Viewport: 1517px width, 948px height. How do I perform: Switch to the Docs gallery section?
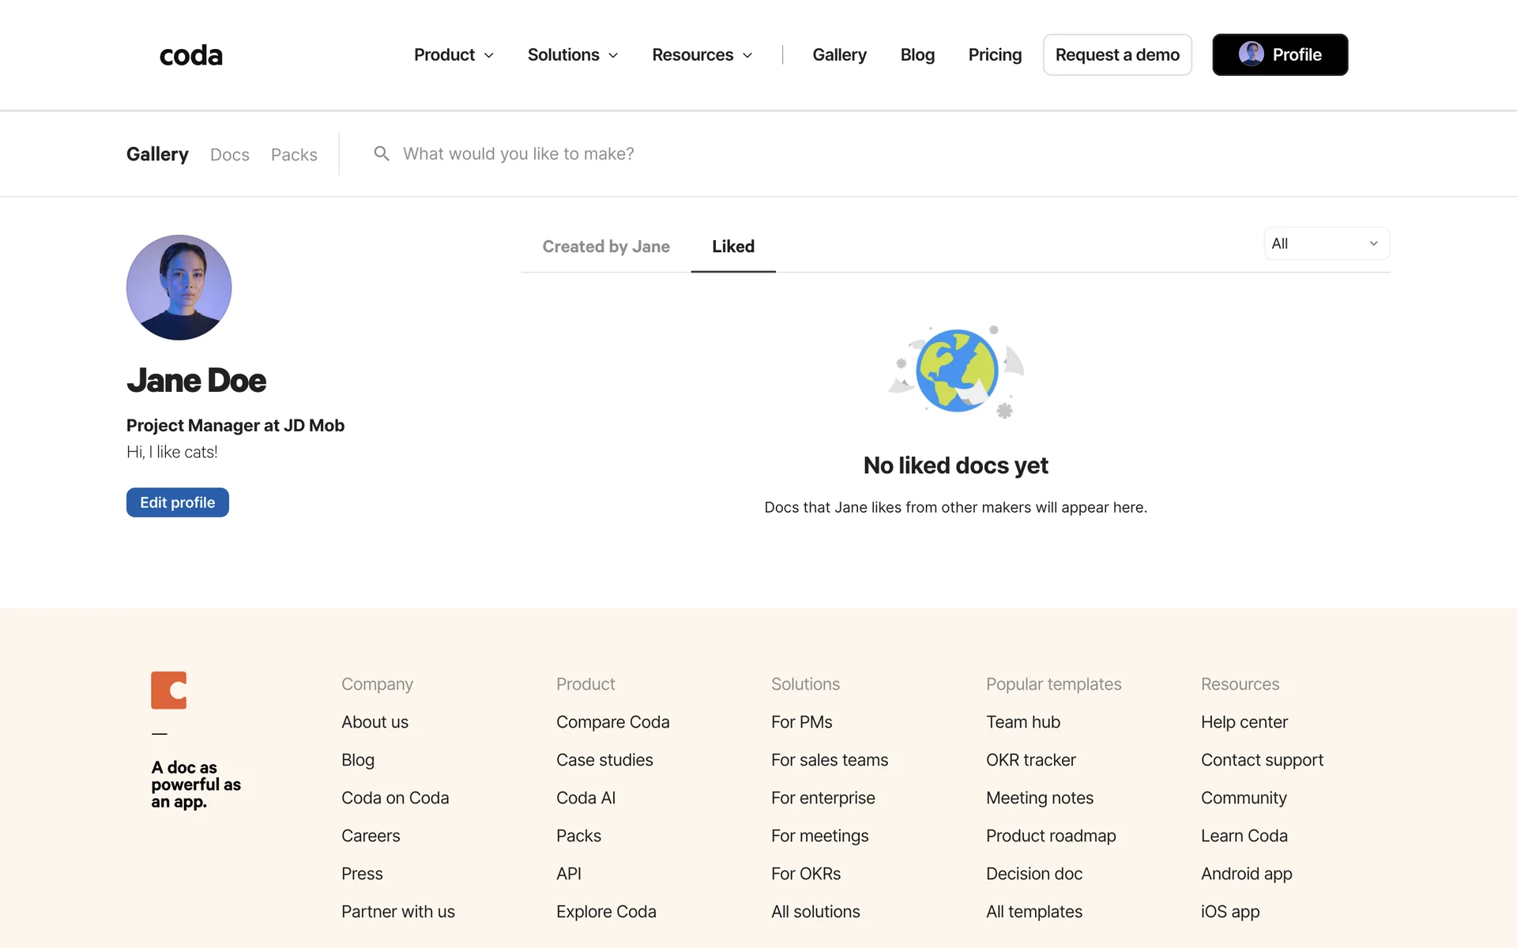tap(229, 155)
